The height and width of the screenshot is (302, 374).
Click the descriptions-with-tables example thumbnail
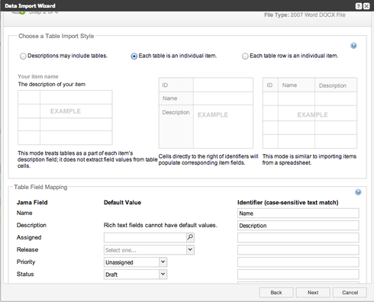(65, 117)
